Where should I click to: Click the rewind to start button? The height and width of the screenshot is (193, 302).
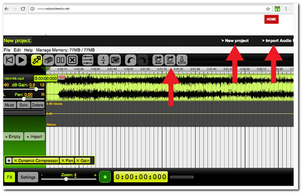point(9,60)
